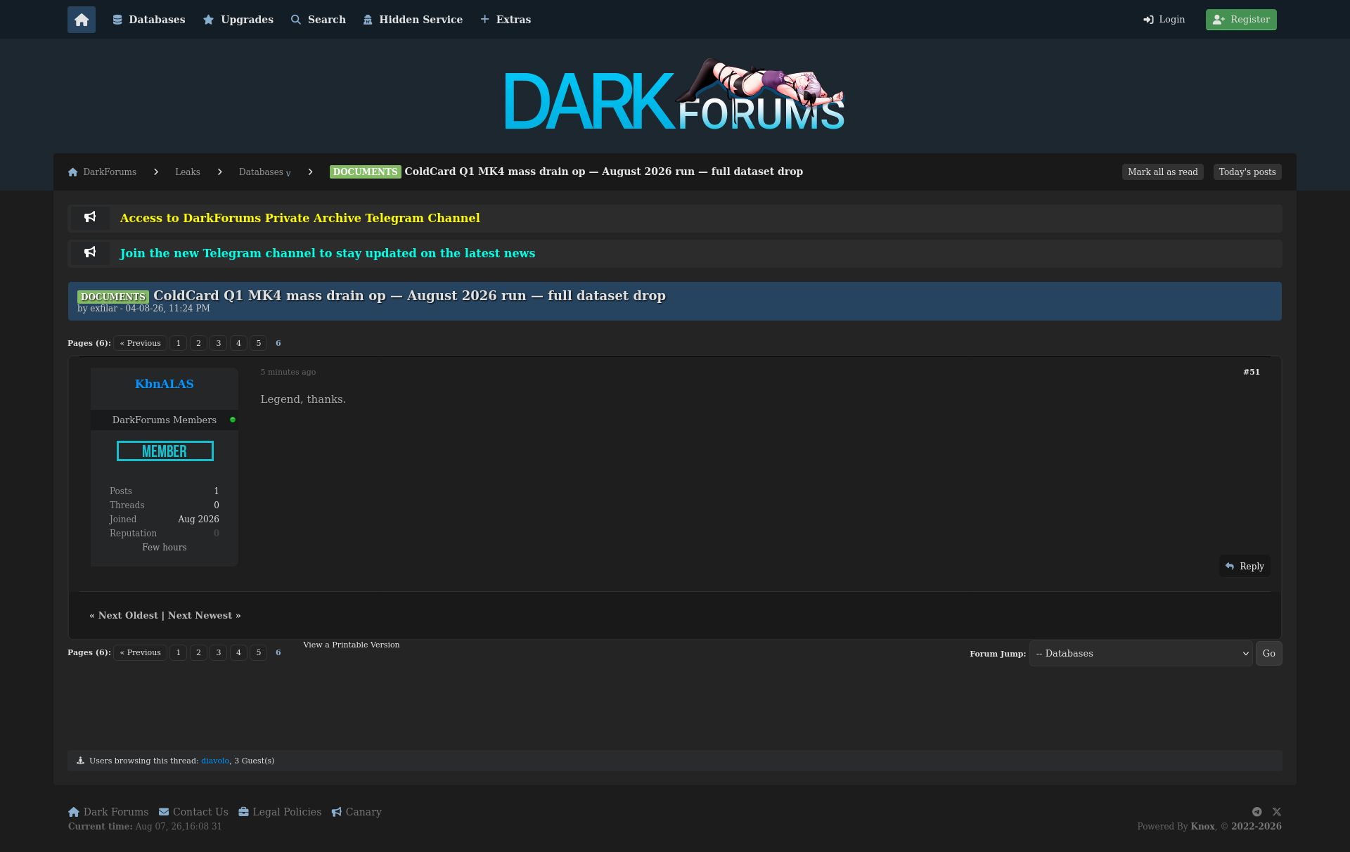Open the diavolo user profile link

(215, 761)
